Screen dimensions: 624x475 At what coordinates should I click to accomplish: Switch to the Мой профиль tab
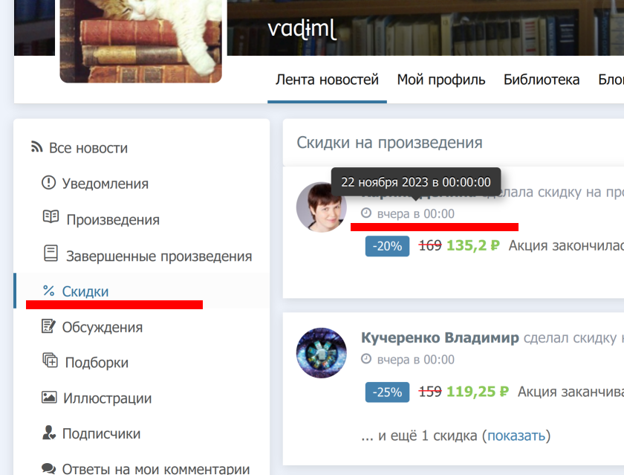click(x=441, y=80)
